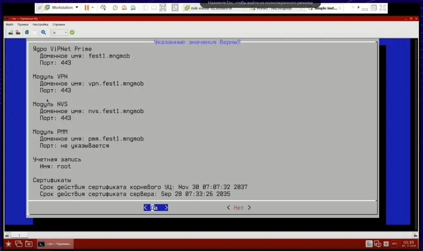The height and width of the screenshot is (251, 423).
Task: Open the dropdown arrow next to the pause button
Action: (93, 8)
